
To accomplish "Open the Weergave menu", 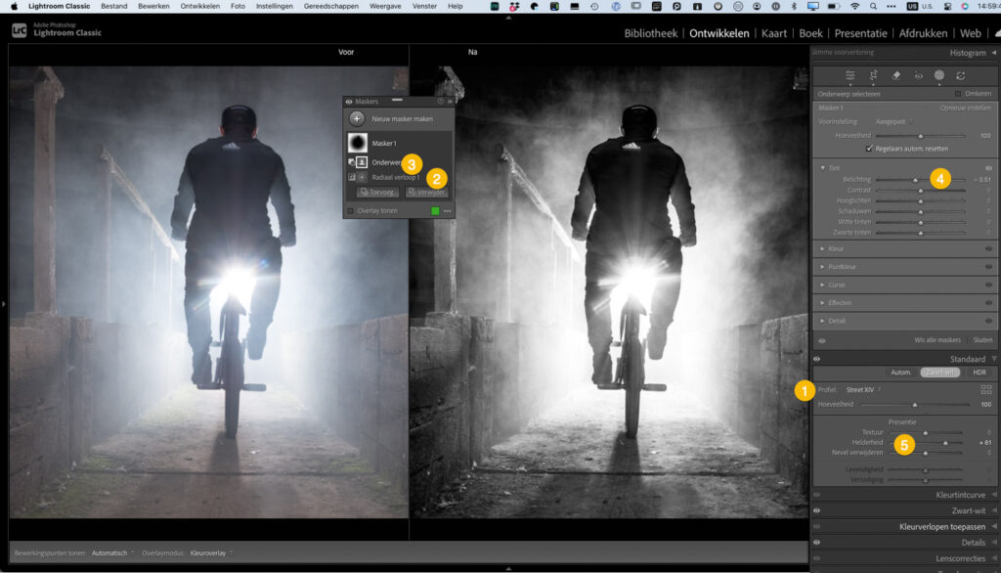I will click(x=385, y=6).
